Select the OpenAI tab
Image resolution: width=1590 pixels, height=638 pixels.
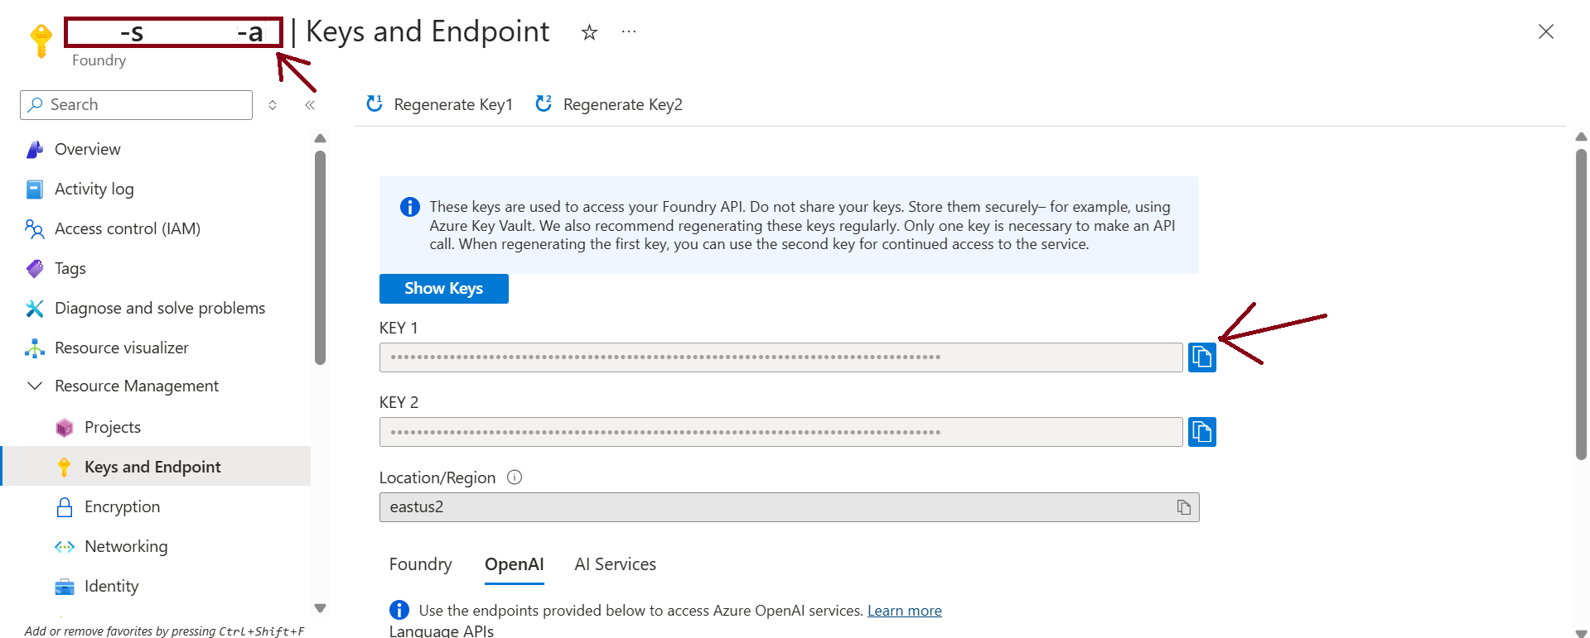[514, 564]
